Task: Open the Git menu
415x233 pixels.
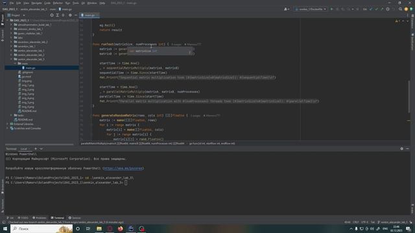Action: [x=83, y=3]
